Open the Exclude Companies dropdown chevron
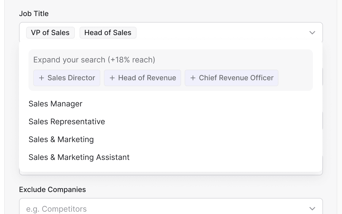The height and width of the screenshot is (214, 342). tap(312, 209)
